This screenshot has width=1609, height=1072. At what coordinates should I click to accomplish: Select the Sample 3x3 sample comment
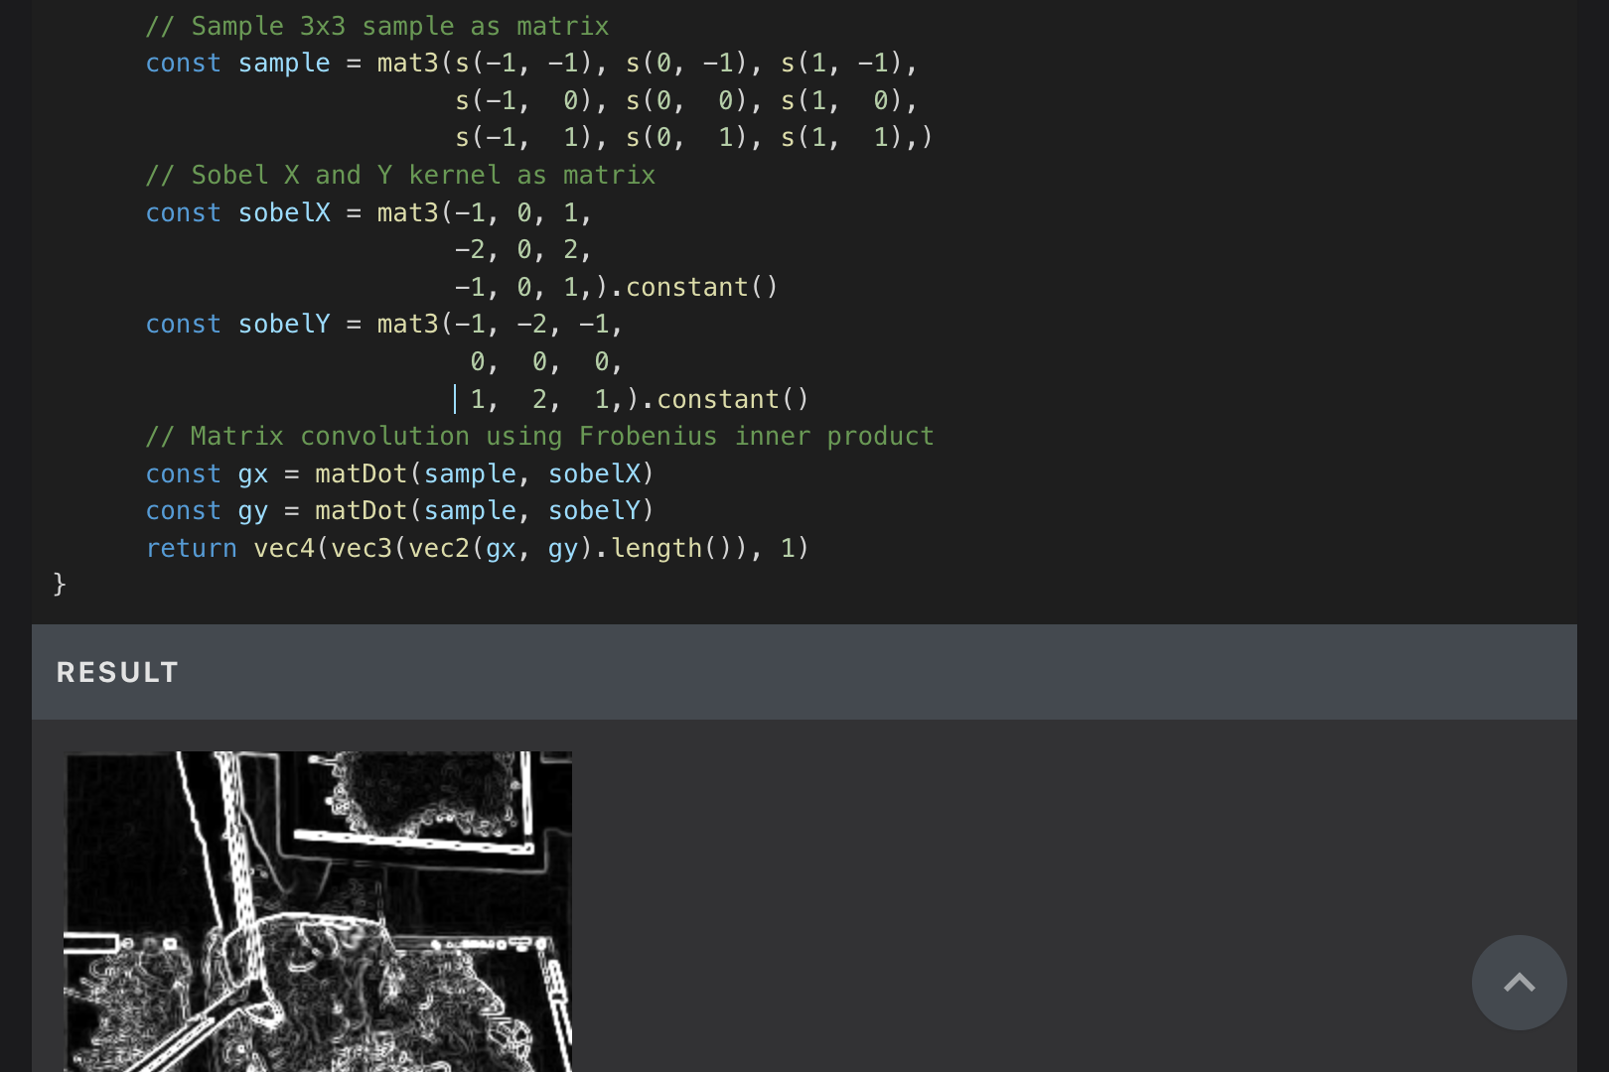click(376, 25)
